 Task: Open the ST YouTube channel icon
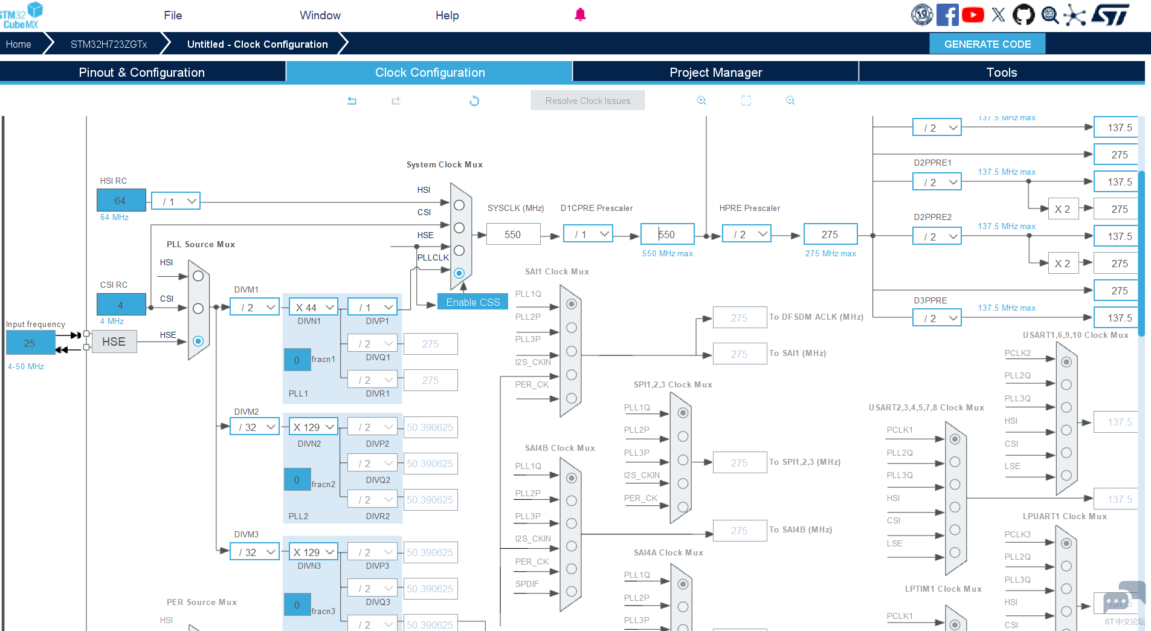point(973,15)
